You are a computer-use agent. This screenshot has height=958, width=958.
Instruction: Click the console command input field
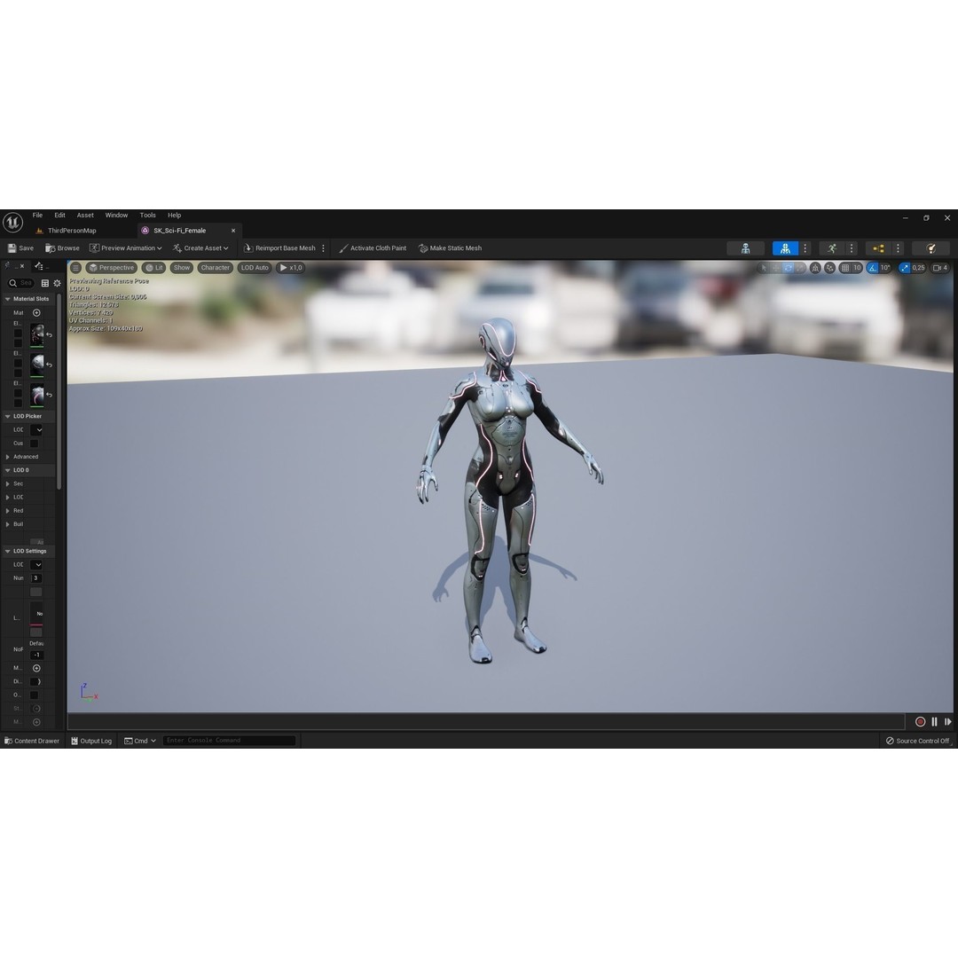click(229, 741)
